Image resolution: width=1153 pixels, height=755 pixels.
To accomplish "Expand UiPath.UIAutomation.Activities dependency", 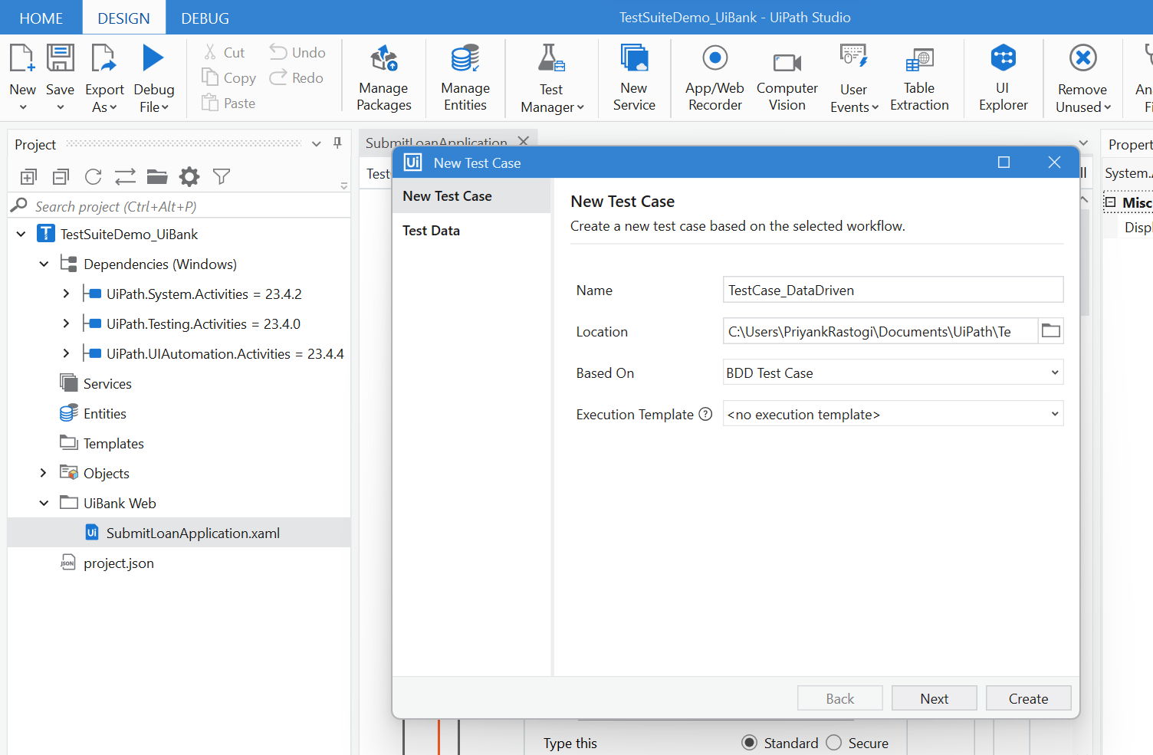I will (66, 353).
